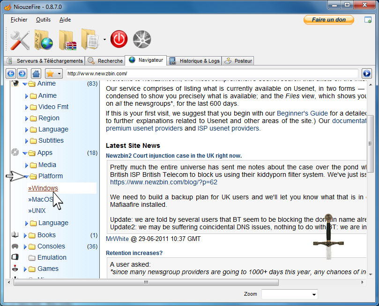This screenshot has height=306, width=379.
Task: Expand the Consoles category arrow
Action: [x=25, y=247]
